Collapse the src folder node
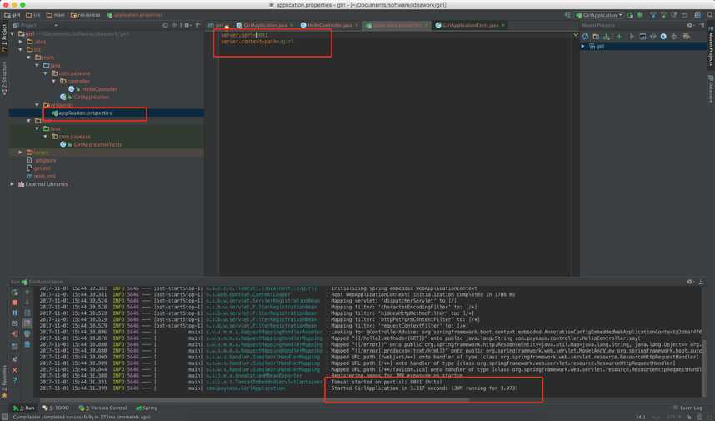 (x=21, y=49)
